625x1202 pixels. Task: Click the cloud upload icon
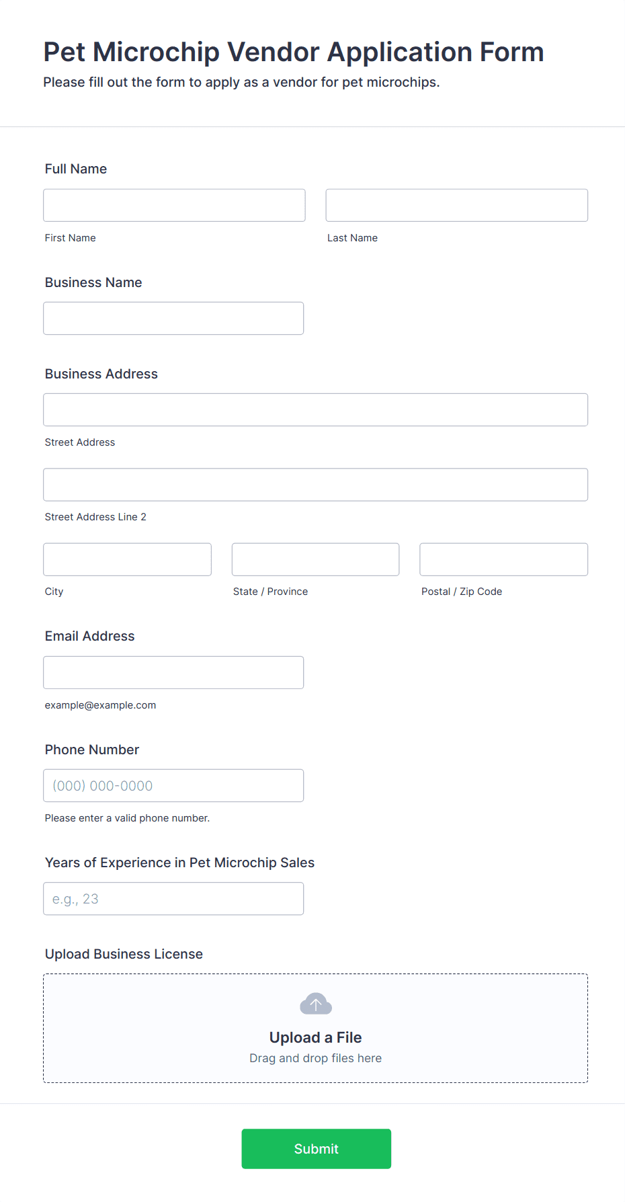(315, 1004)
